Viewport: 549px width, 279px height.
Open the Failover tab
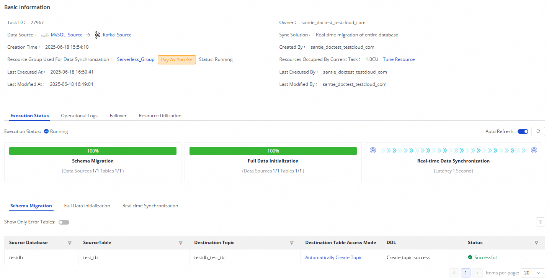click(x=118, y=116)
